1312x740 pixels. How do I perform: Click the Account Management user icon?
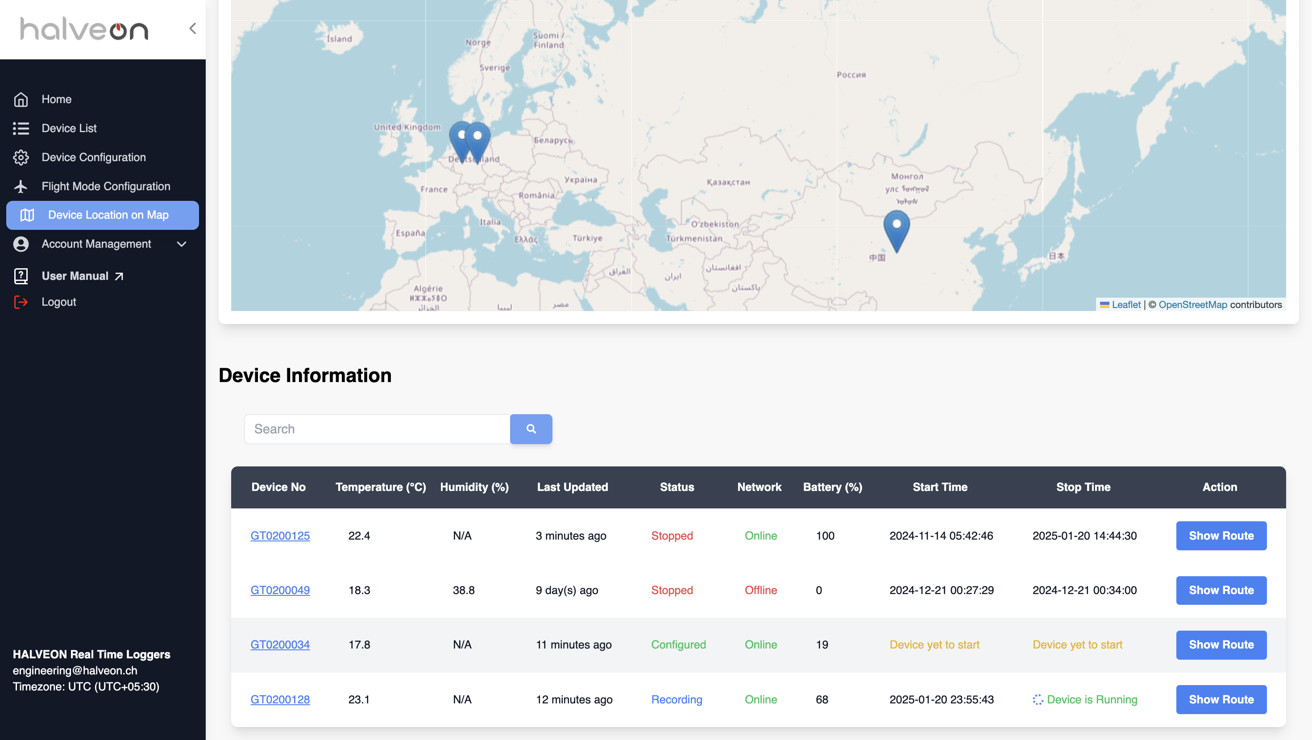[21, 244]
